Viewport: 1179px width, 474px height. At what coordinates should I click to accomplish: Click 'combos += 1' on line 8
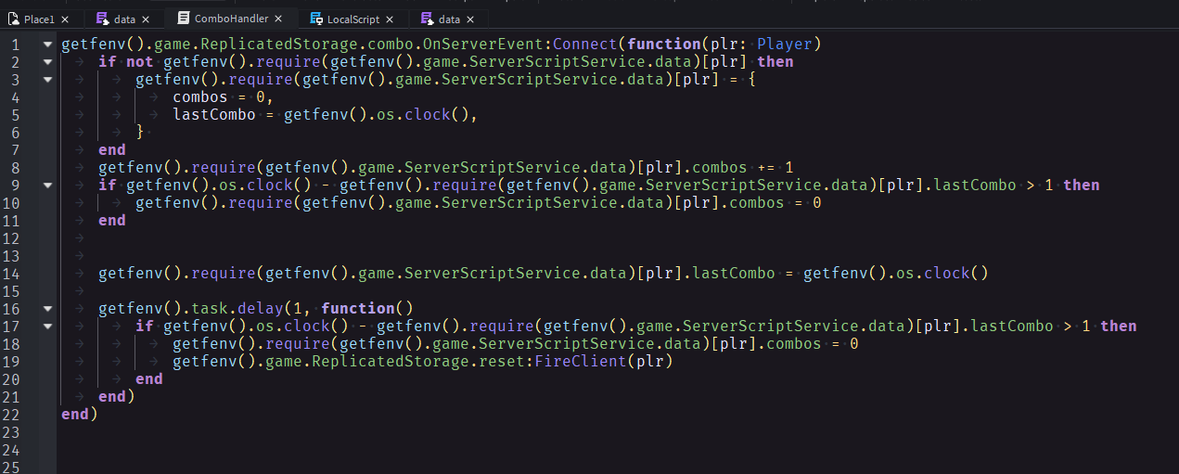click(743, 167)
